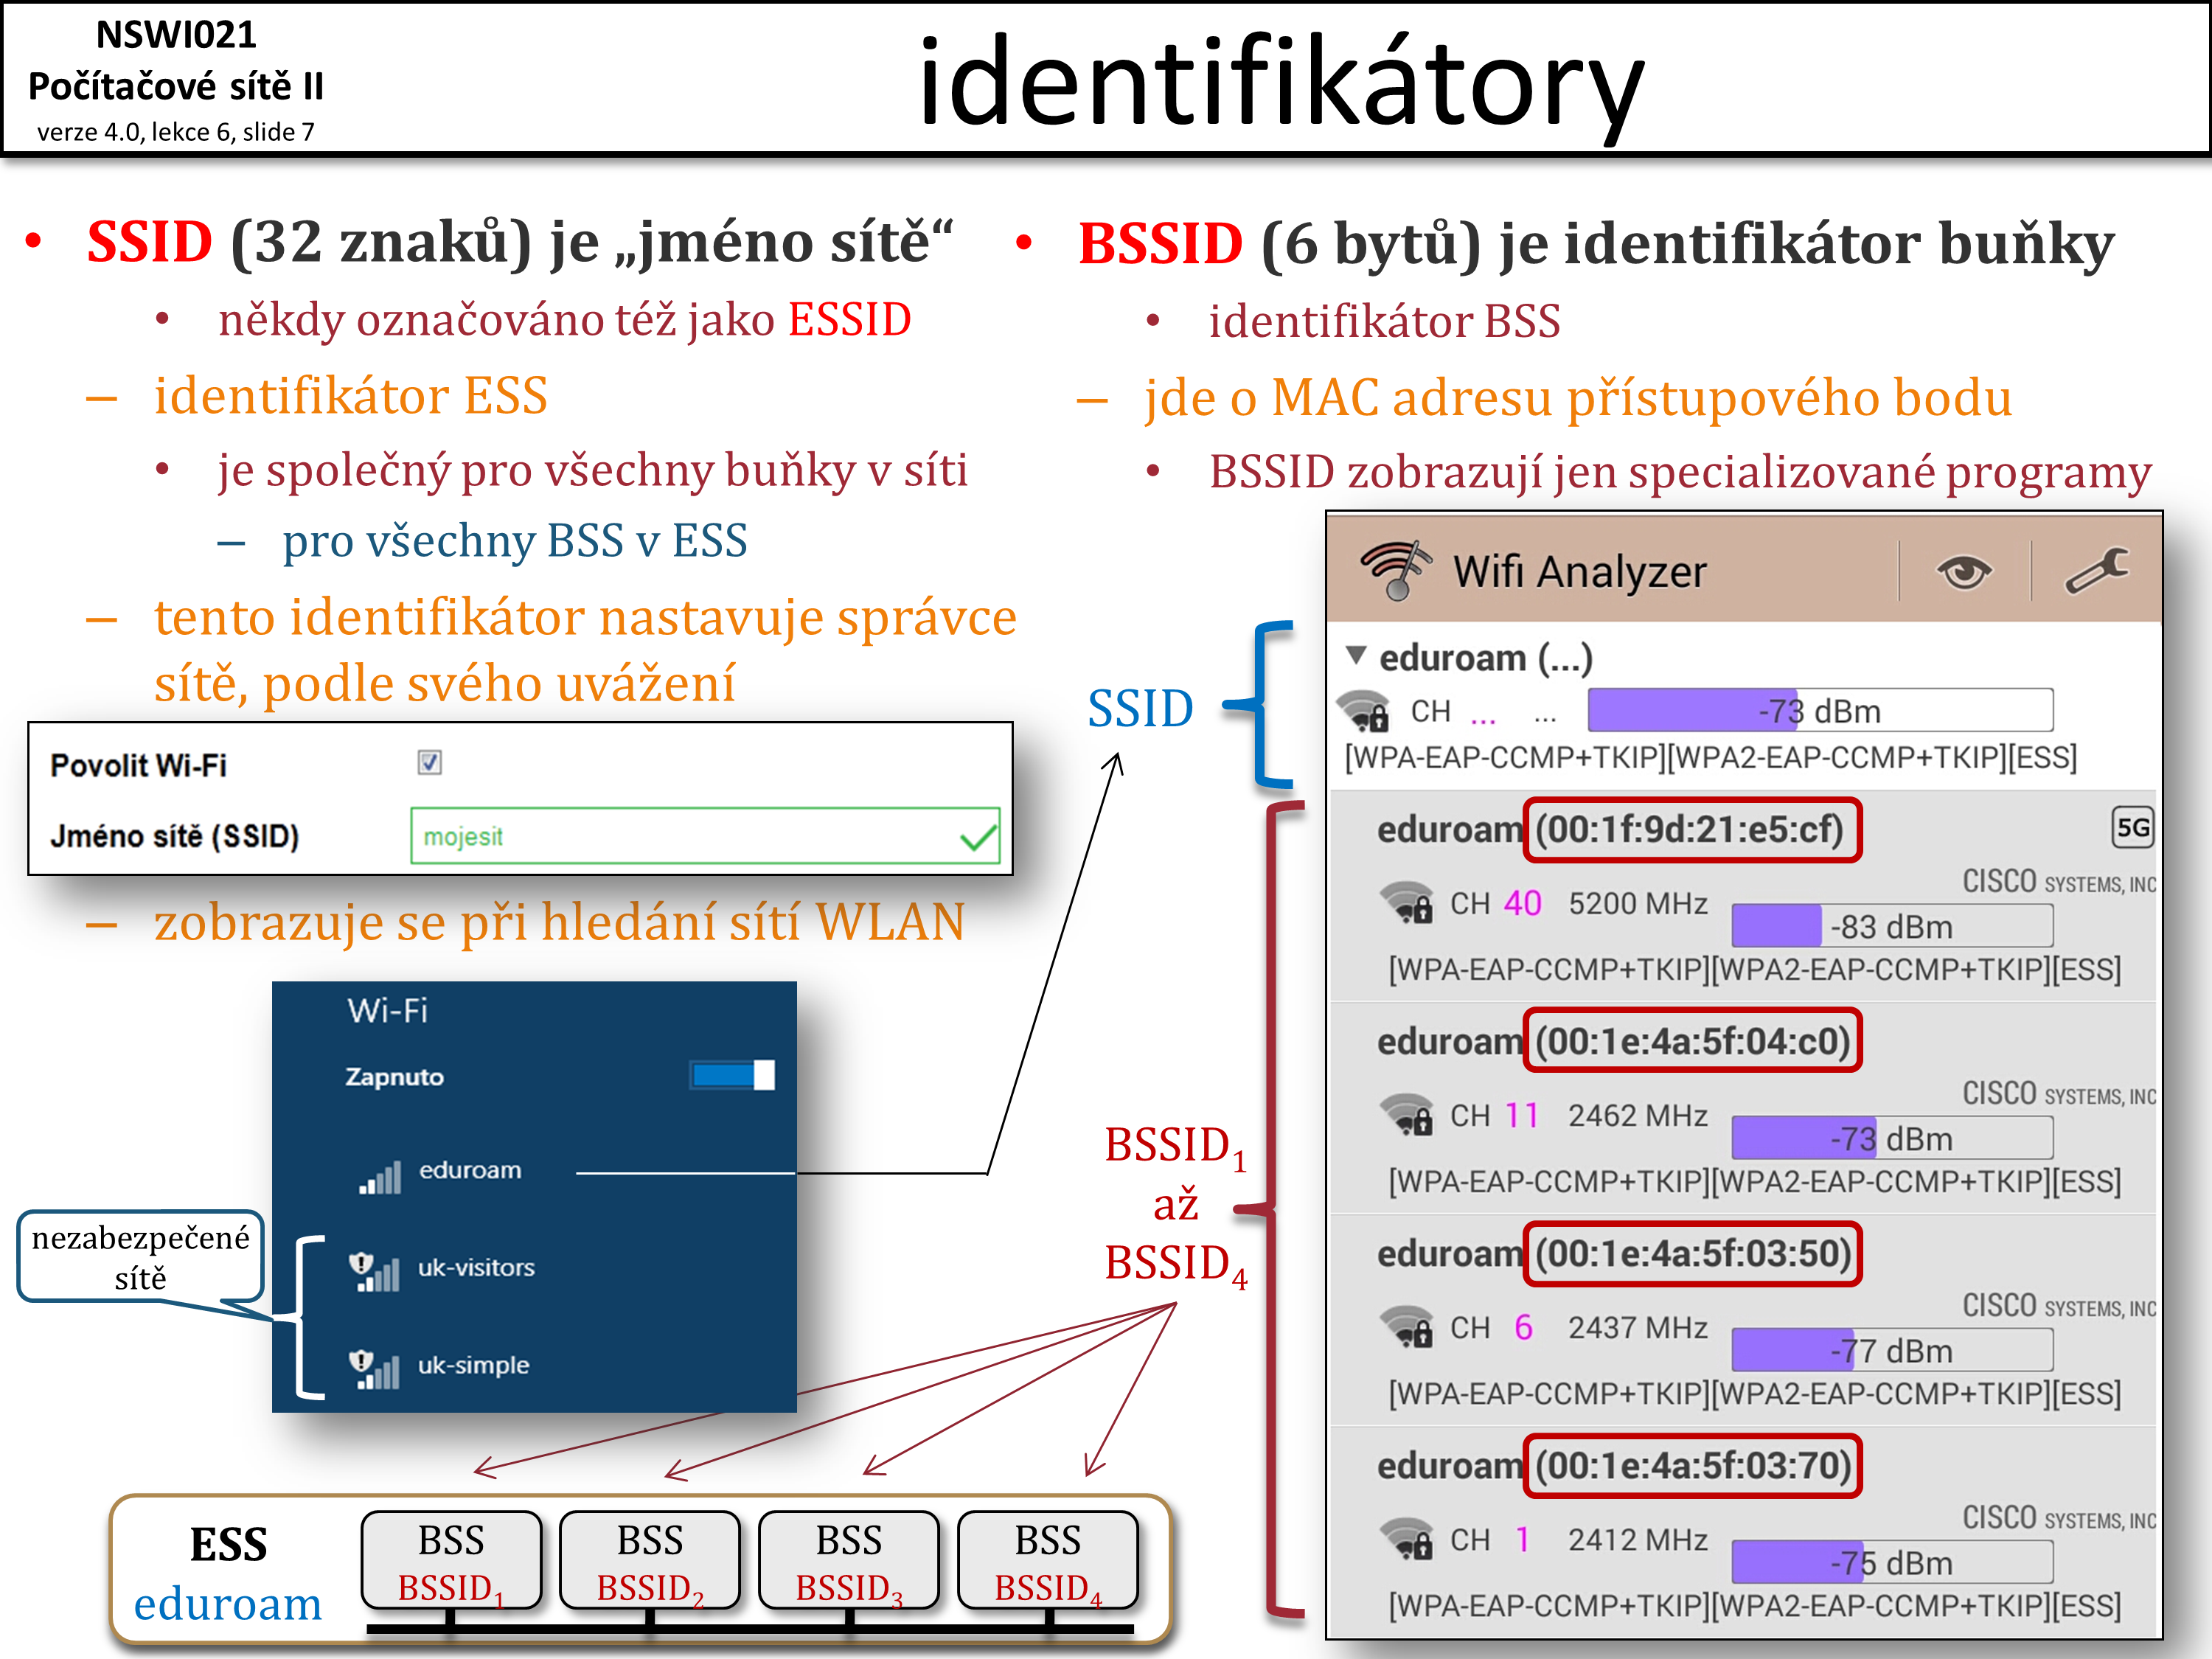Click the locked wifi icon beside CH 11
2212x1659 pixels.
click(x=1407, y=1115)
